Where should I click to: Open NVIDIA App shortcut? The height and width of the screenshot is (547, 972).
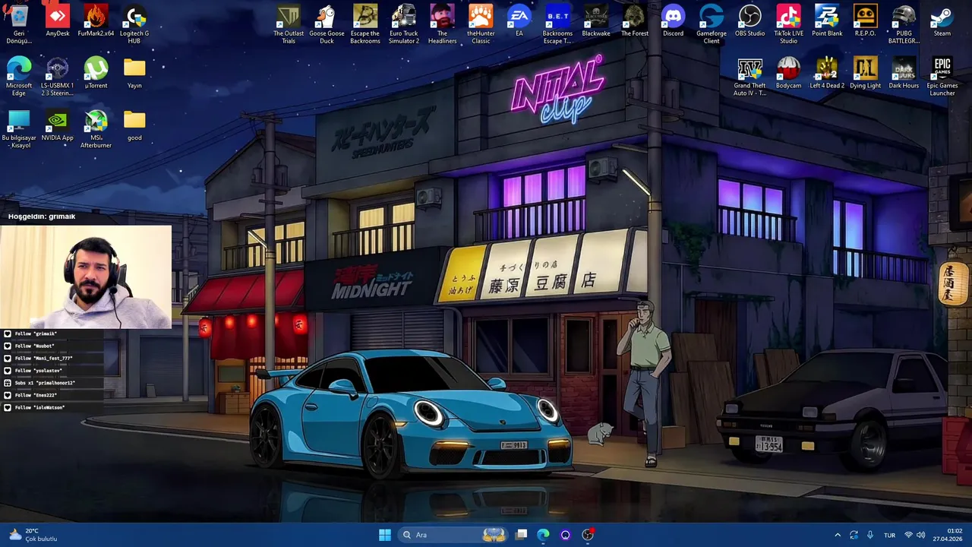tap(58, 126)
